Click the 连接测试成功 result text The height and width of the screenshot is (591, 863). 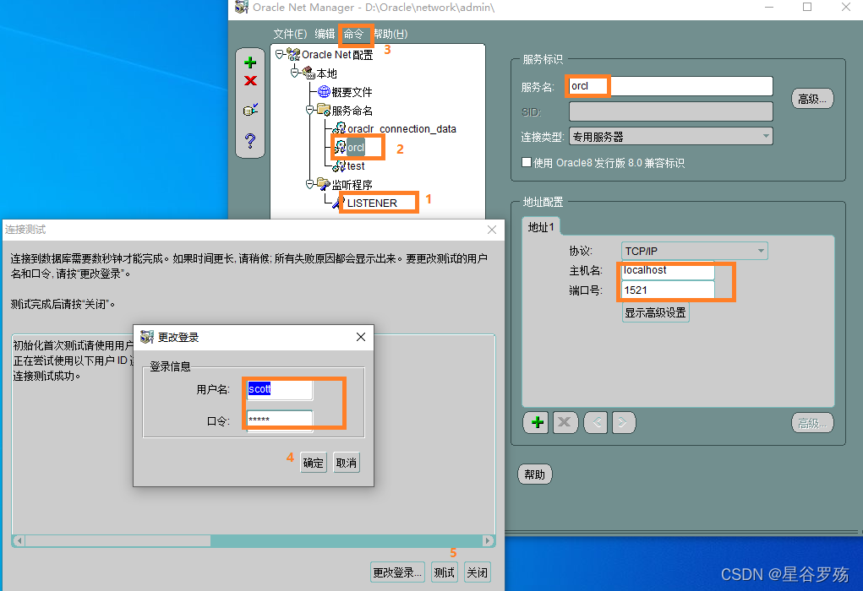46,376
